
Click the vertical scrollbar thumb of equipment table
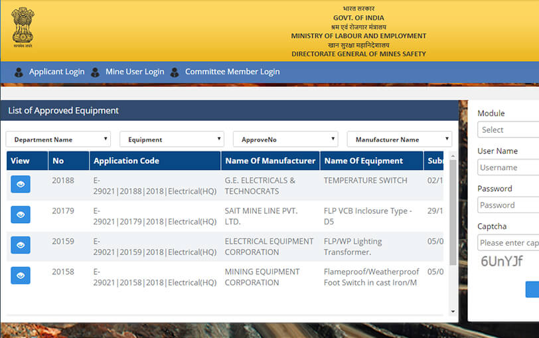(453, 212)
